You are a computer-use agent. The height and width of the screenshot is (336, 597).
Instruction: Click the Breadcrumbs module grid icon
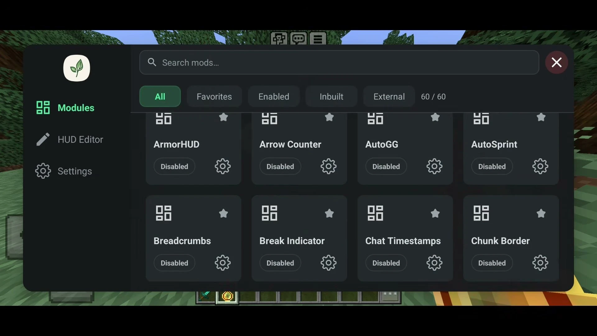pyautogui.click(x=164, y=213)
